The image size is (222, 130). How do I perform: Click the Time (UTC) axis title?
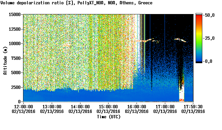coord(108,117)
